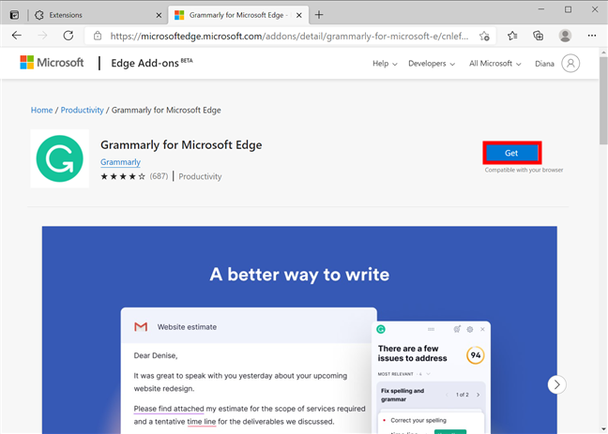Click the address bar URL
Screen dimensions: 608x434
tap(289, 37)
